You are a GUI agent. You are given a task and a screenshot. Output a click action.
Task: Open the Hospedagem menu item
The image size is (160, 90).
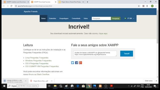coord(64,18)
